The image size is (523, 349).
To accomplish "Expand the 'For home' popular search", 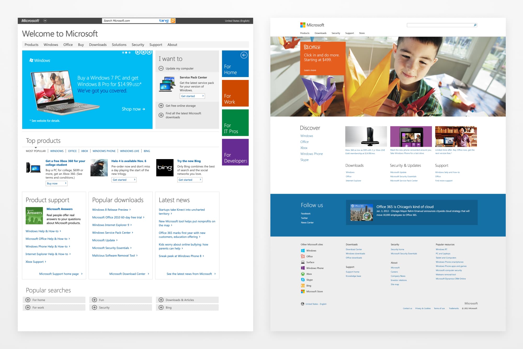I will point(28,300).
